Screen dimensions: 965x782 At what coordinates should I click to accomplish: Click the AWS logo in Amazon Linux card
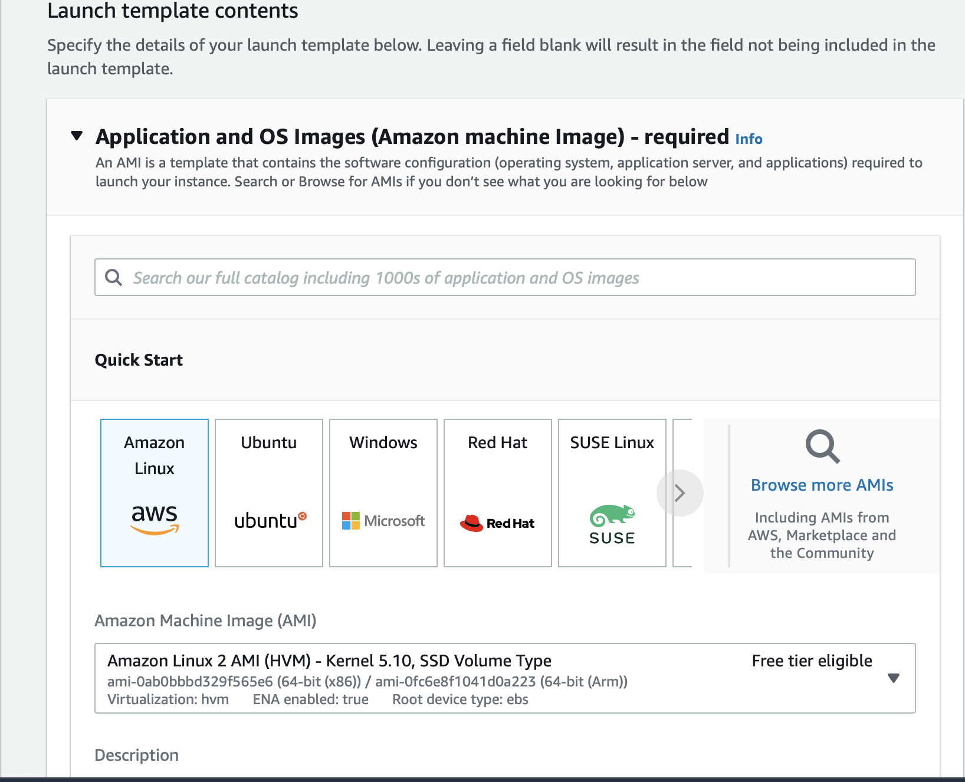(x=155, y=520)
